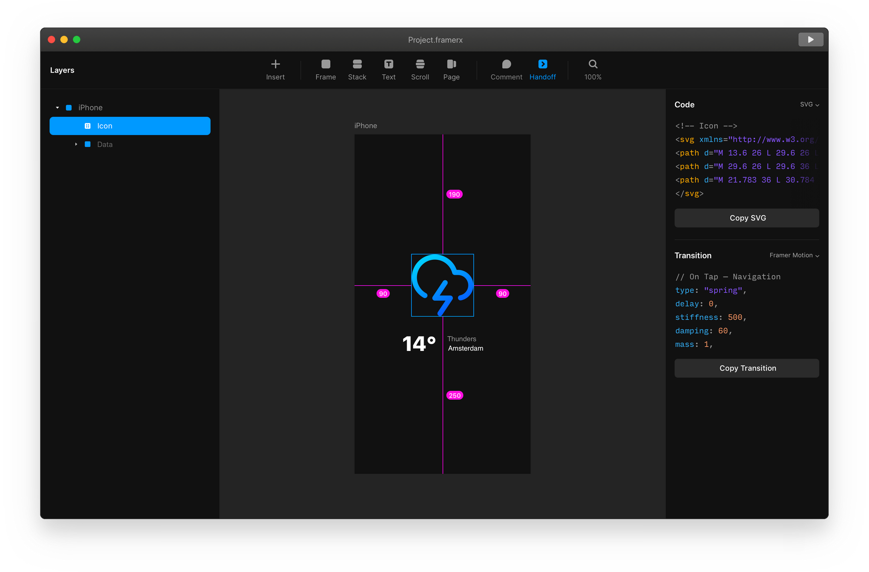Open the 100% zoom magnifier
Screen dimensions: 869x572
click(x=593, y=64)
